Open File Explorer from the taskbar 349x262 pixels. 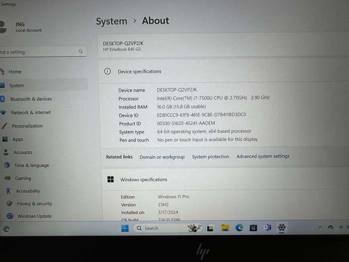[225, 228]
